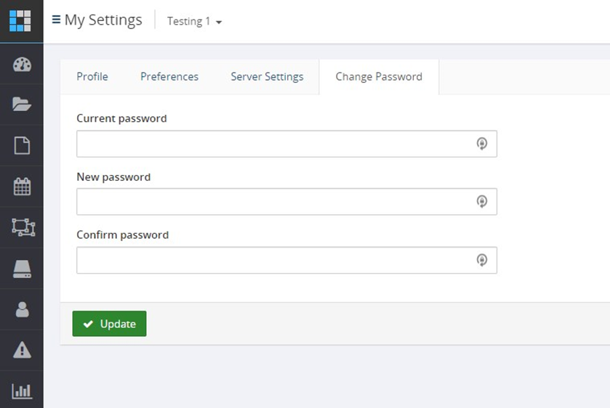Click the app logo grid icon
Viewport: 610px width, 408px height.
(x=20, y=20)
